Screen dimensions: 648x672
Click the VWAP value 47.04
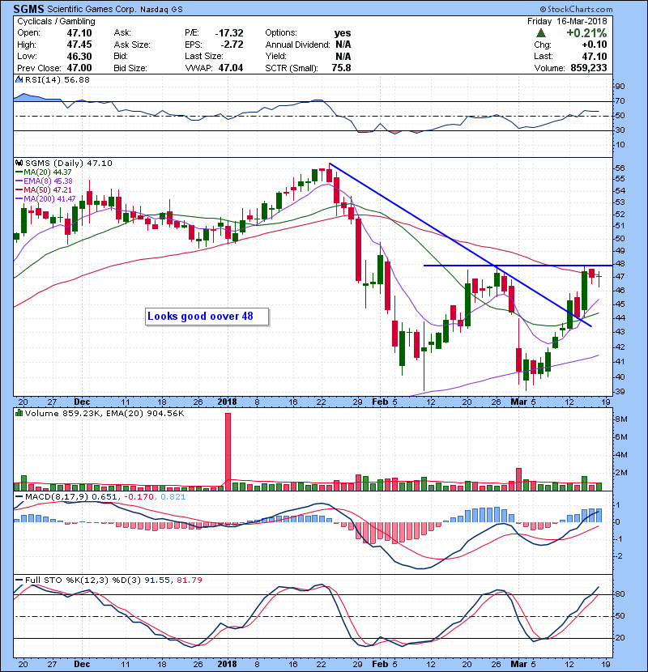click(x=231, y=68)
